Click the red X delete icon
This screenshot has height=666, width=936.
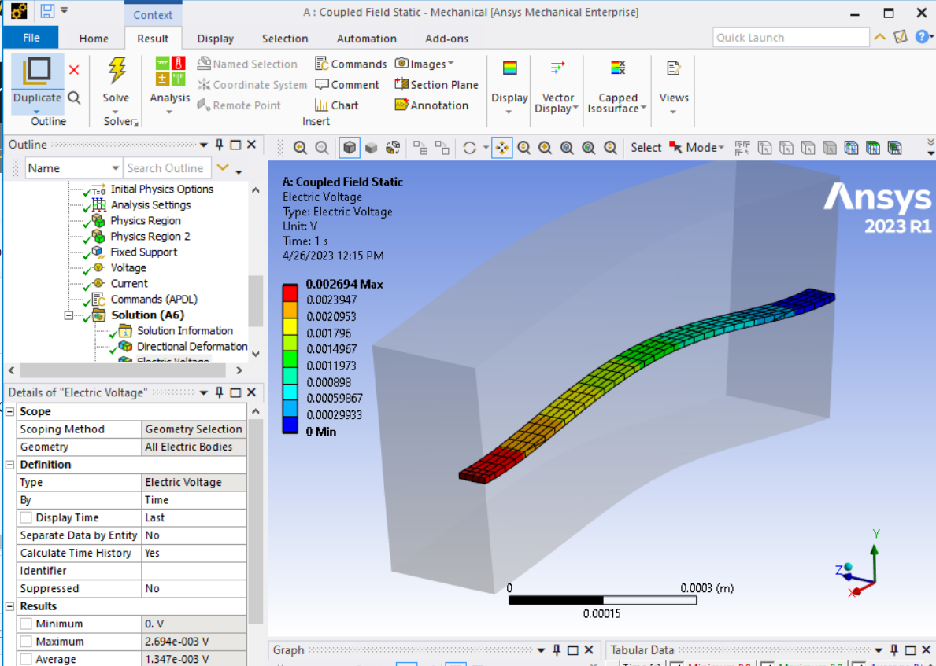click(x=74, y=70)
